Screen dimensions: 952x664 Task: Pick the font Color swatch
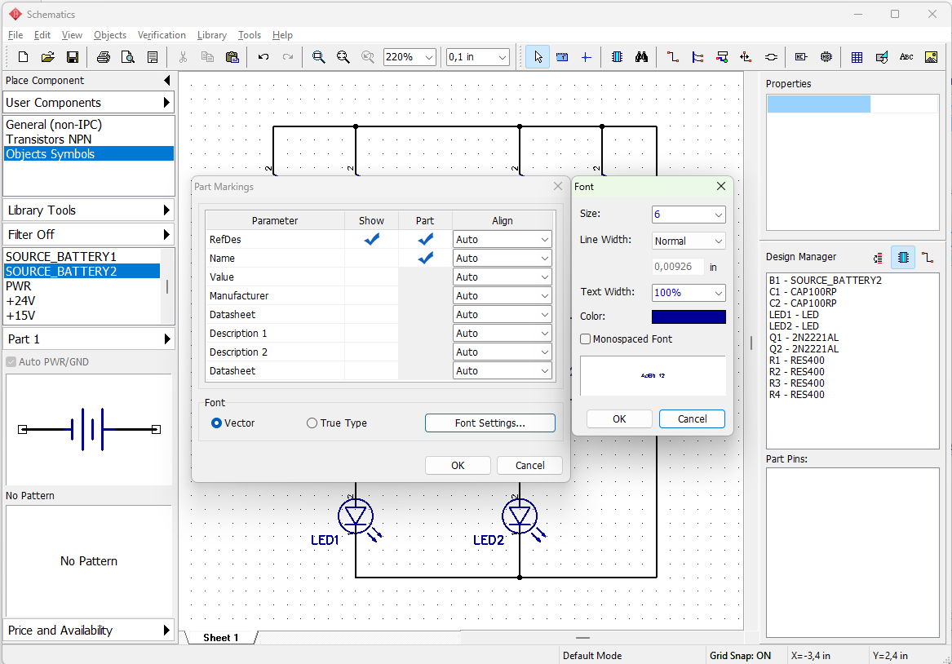tap(689, 317)
